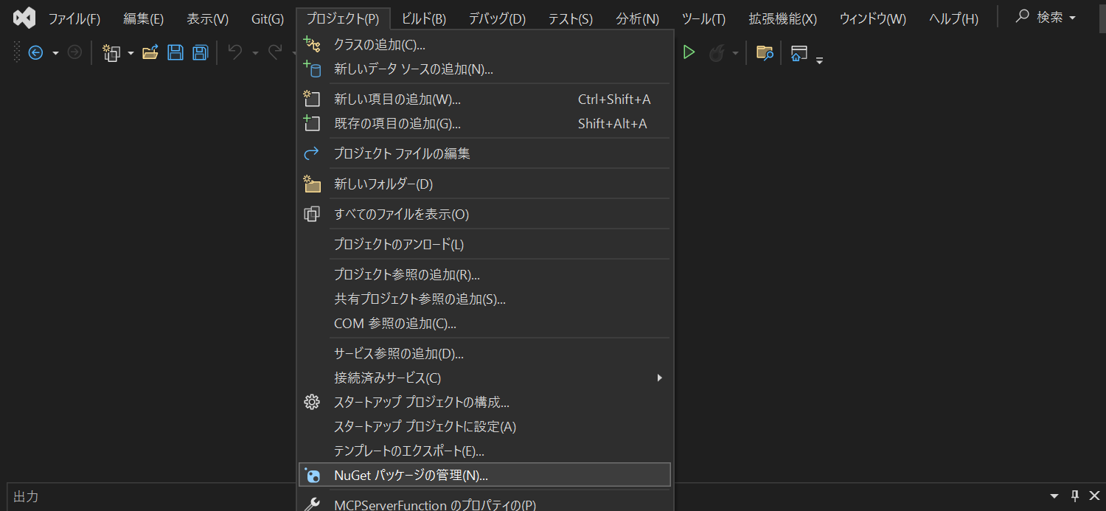
Task: Click the Save floppy disk icon
Action: [175, 53]
